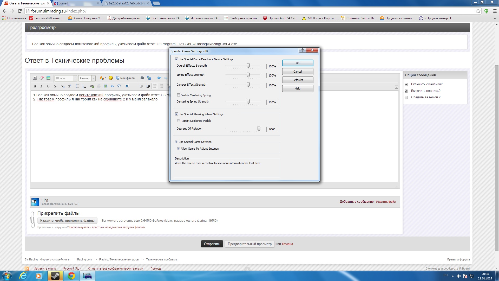
Task: Click the Degrees Of Rotation slider handle
Action: point(259,129)
